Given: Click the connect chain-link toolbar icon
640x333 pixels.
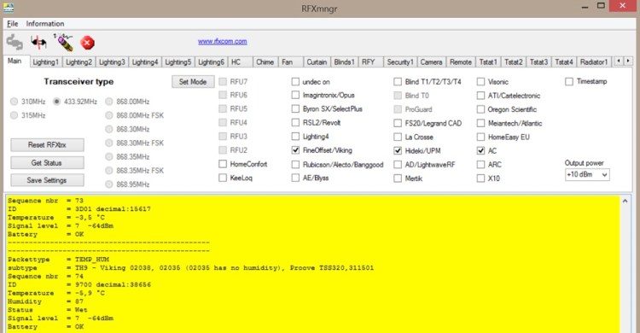Looking at the screenshot, I should point(15,42).
